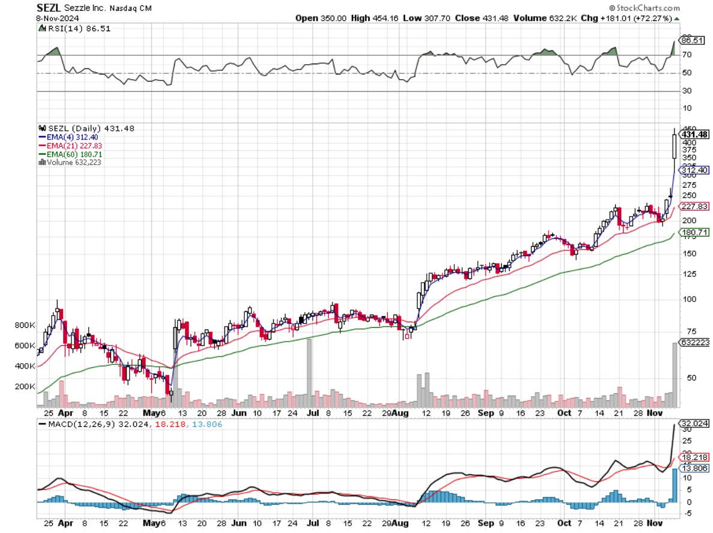Click the 'Open 350.00' value
Viewport: 713px width, 533px height.
320,18
